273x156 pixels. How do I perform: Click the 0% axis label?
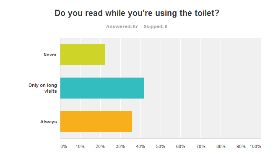coord(64,146)
